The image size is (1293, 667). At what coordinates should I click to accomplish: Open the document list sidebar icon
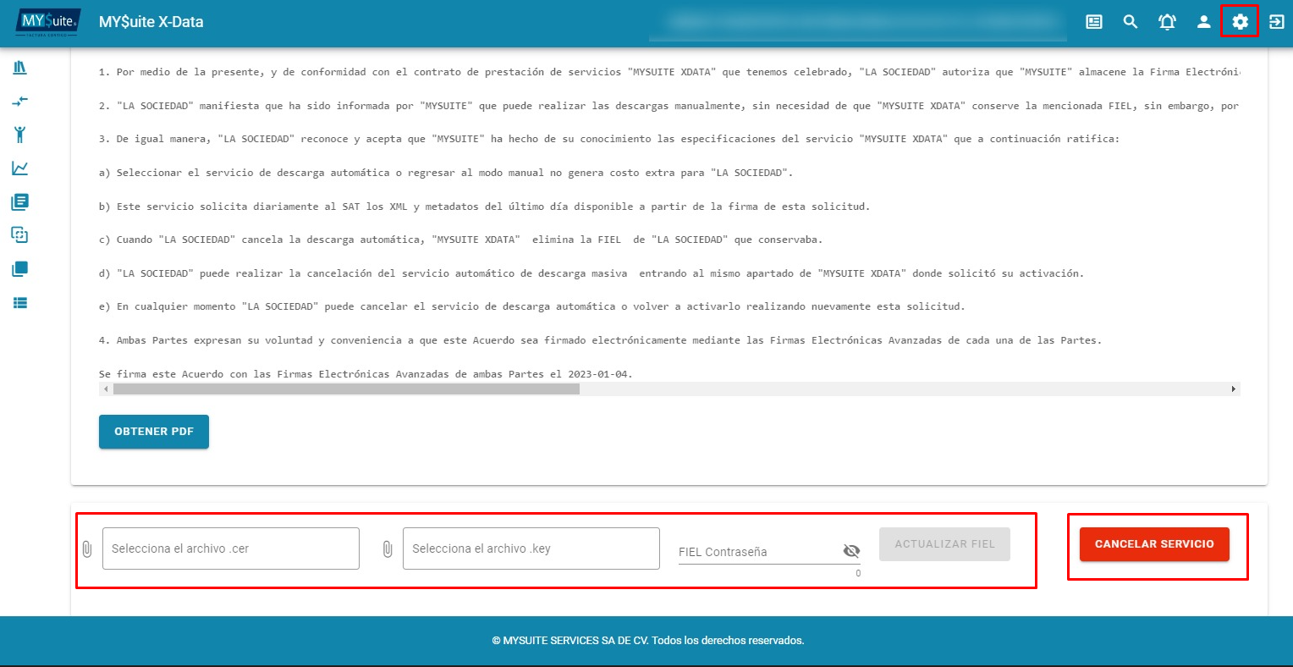20,201
